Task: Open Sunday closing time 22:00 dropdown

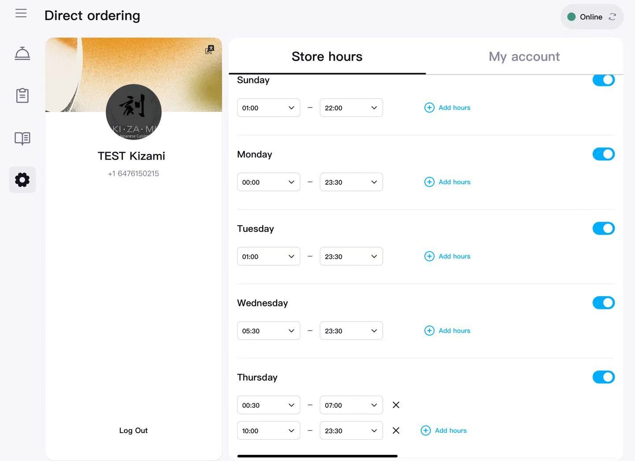Action: [351, 108]
